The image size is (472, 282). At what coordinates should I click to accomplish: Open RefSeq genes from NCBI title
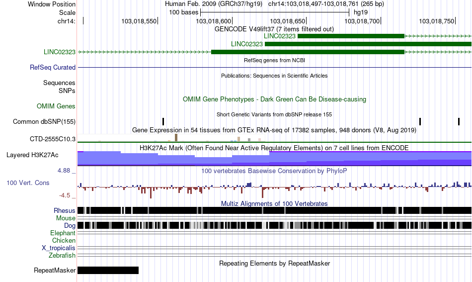(x=274, y=60)
